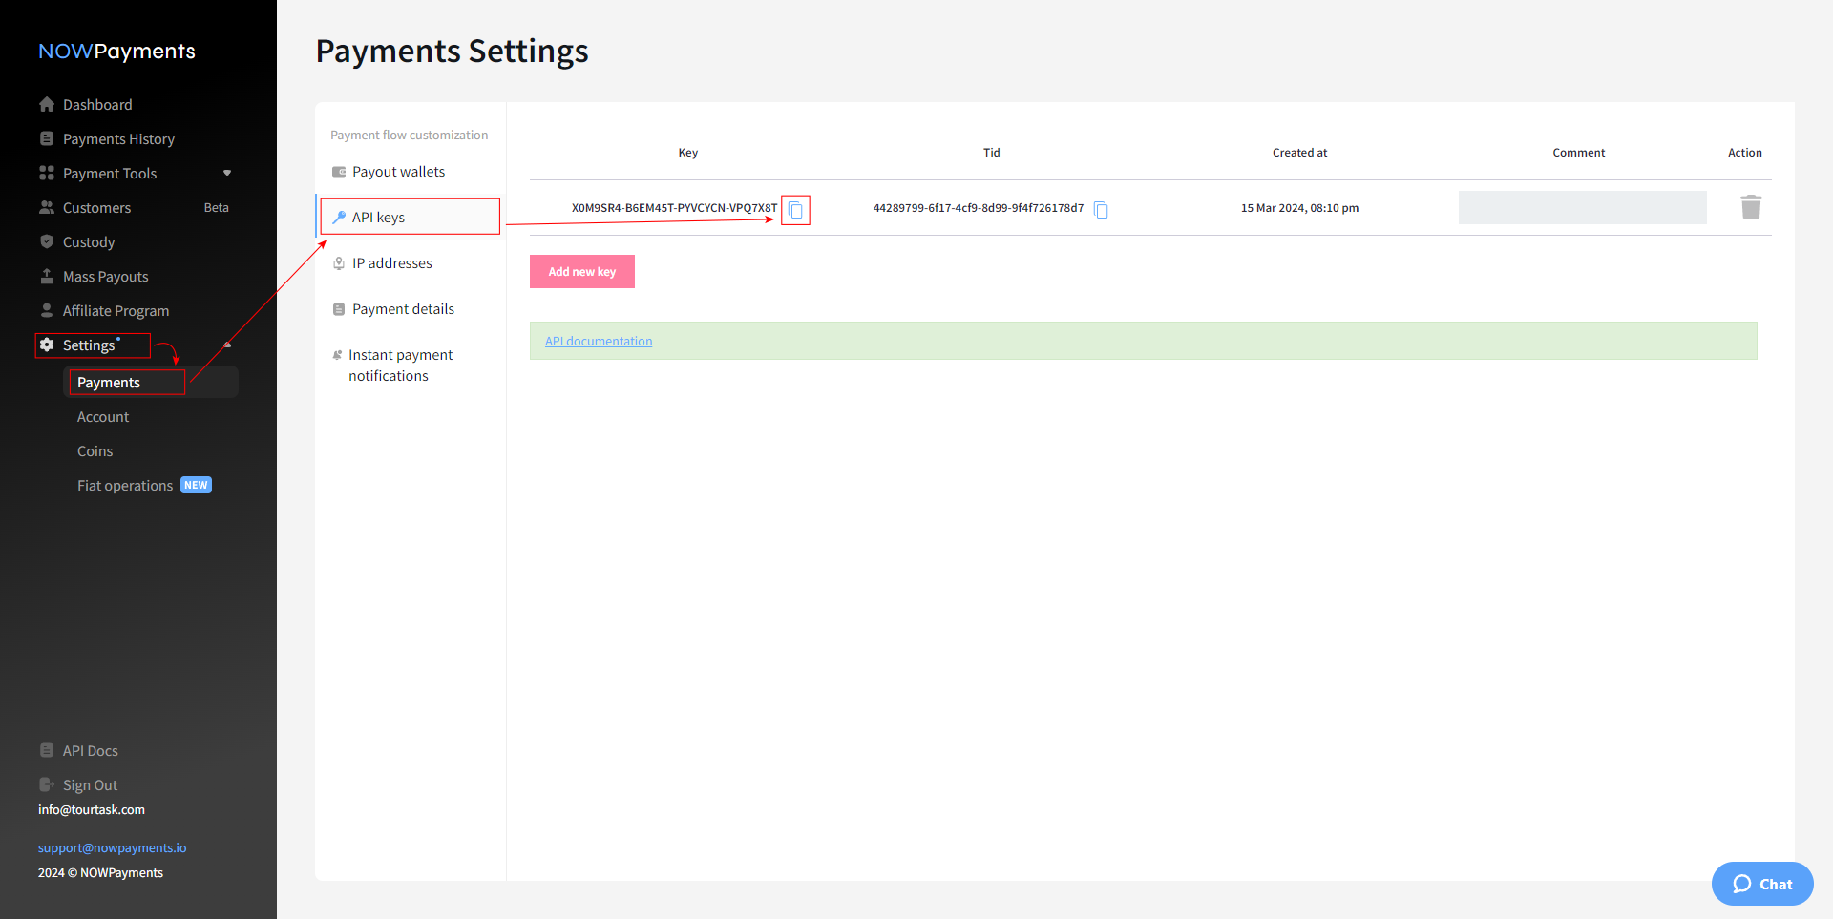Delete the API key with trash icon

point(1750,208)
